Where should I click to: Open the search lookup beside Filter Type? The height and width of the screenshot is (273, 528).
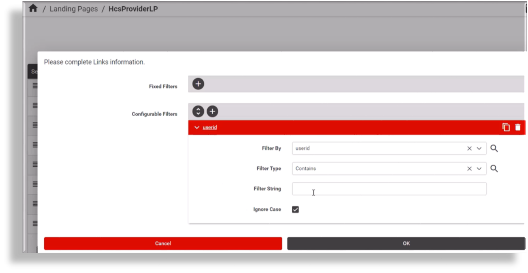coord(494,168)
